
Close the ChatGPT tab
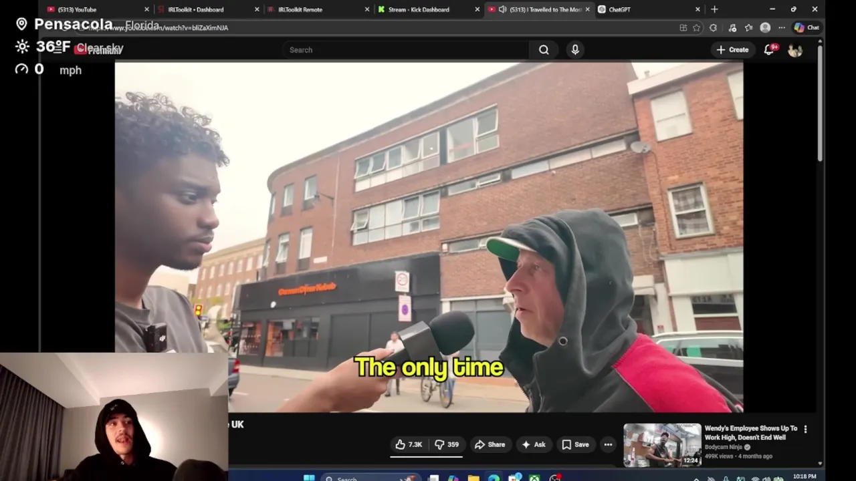click(x=698, y=9)
